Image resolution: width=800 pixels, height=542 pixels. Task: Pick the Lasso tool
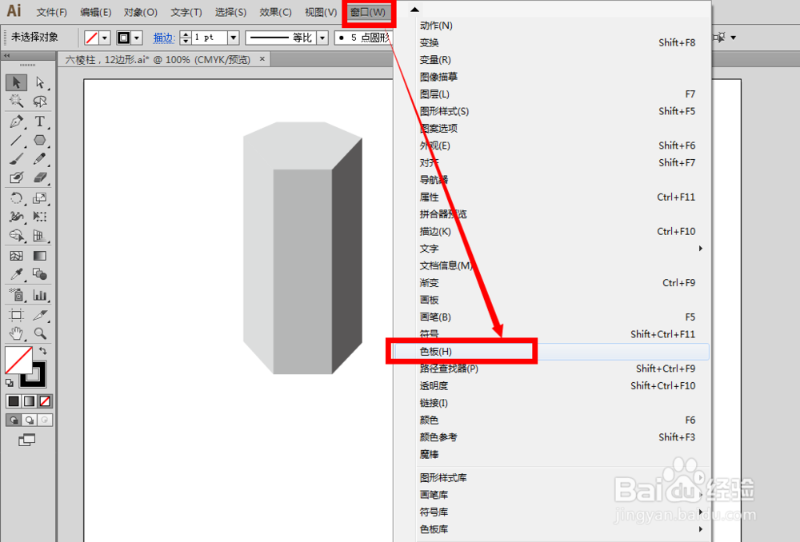[40, 101]
